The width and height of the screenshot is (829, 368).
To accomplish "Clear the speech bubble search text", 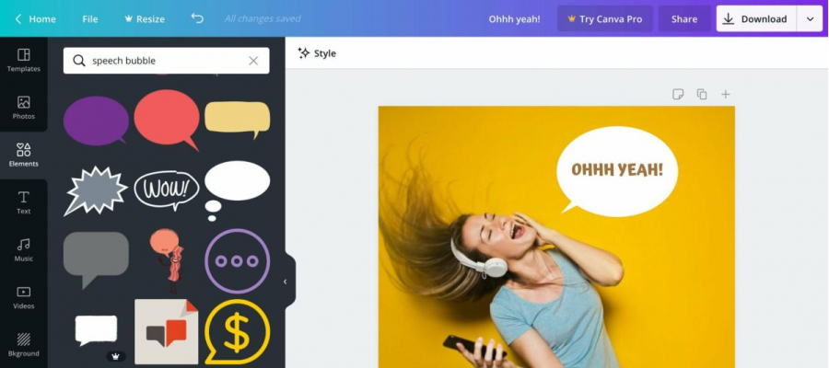I will coord(253,61).
